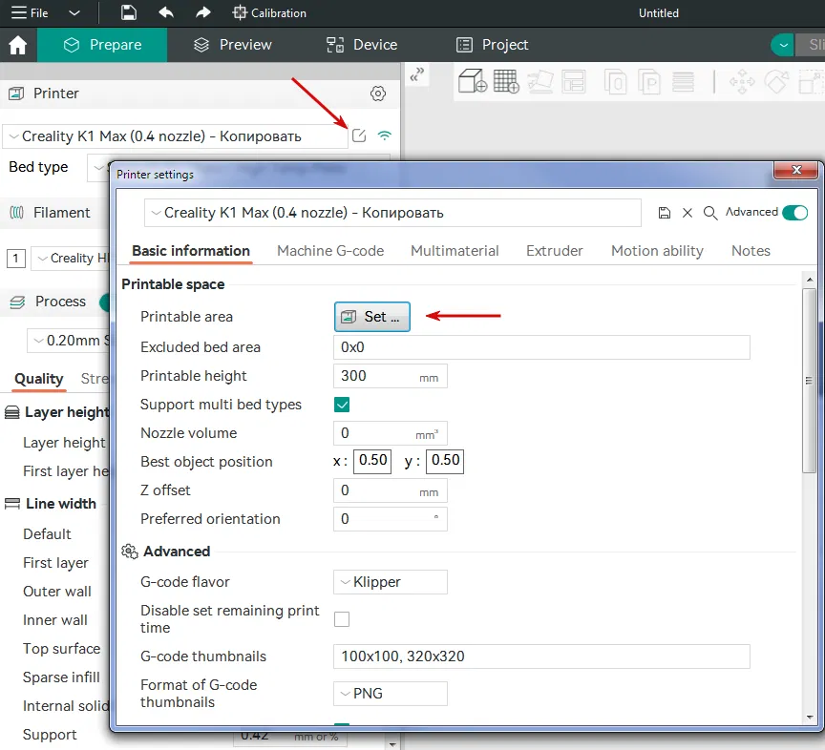Add a model with cube icon
Image resolution: width=825 pixels, height=750 pixels.
point(472,81)
